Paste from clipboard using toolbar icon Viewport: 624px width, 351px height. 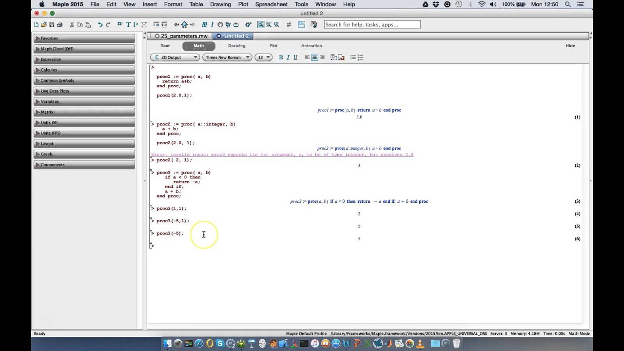tap(87, 24)
